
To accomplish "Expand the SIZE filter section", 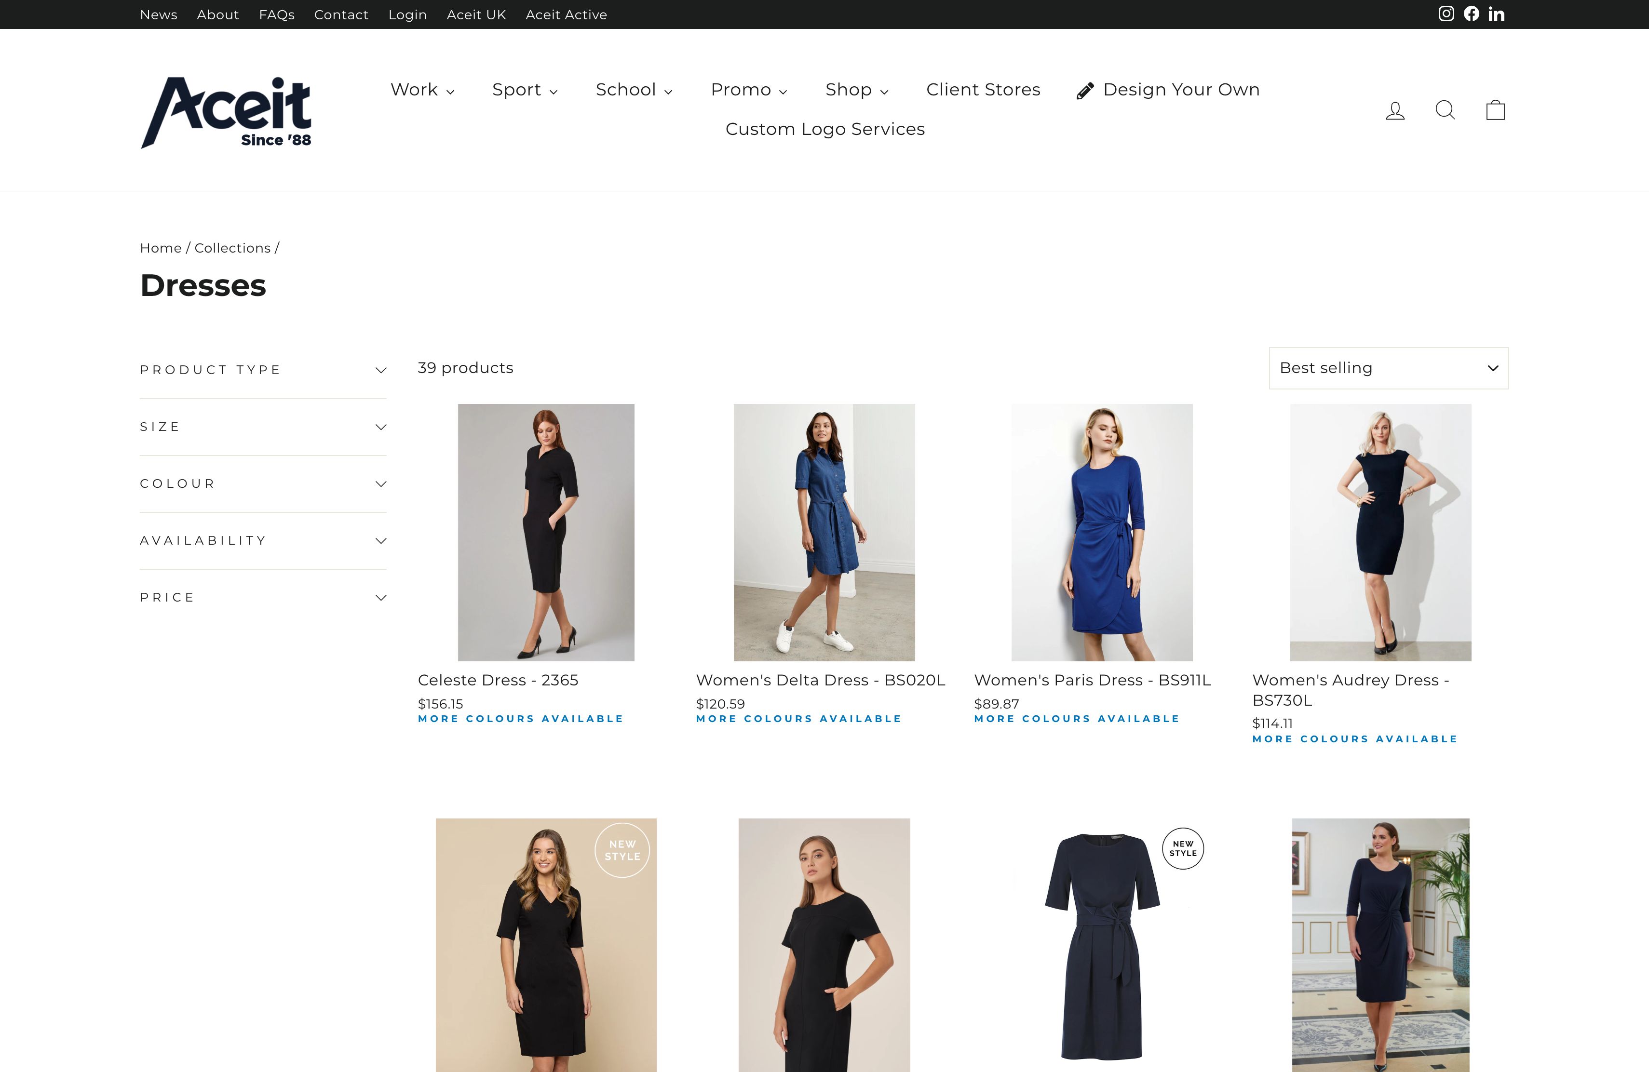I will coord(263,427).
